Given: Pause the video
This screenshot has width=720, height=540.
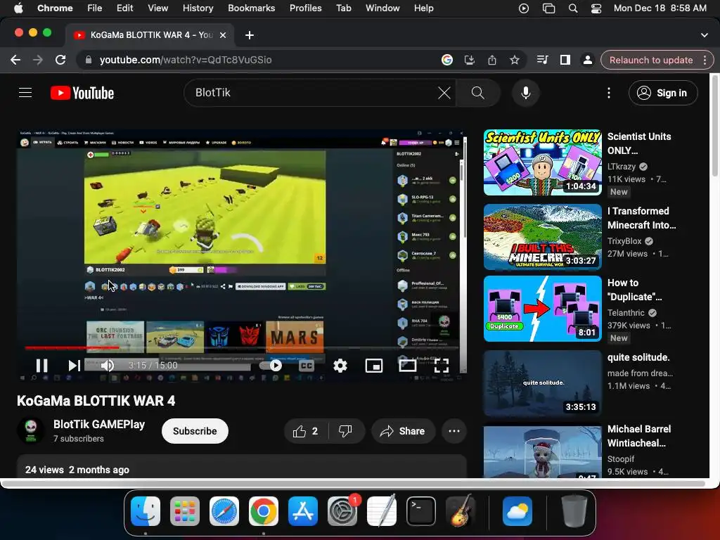Looking at the screenshot, I should [41, 366].
